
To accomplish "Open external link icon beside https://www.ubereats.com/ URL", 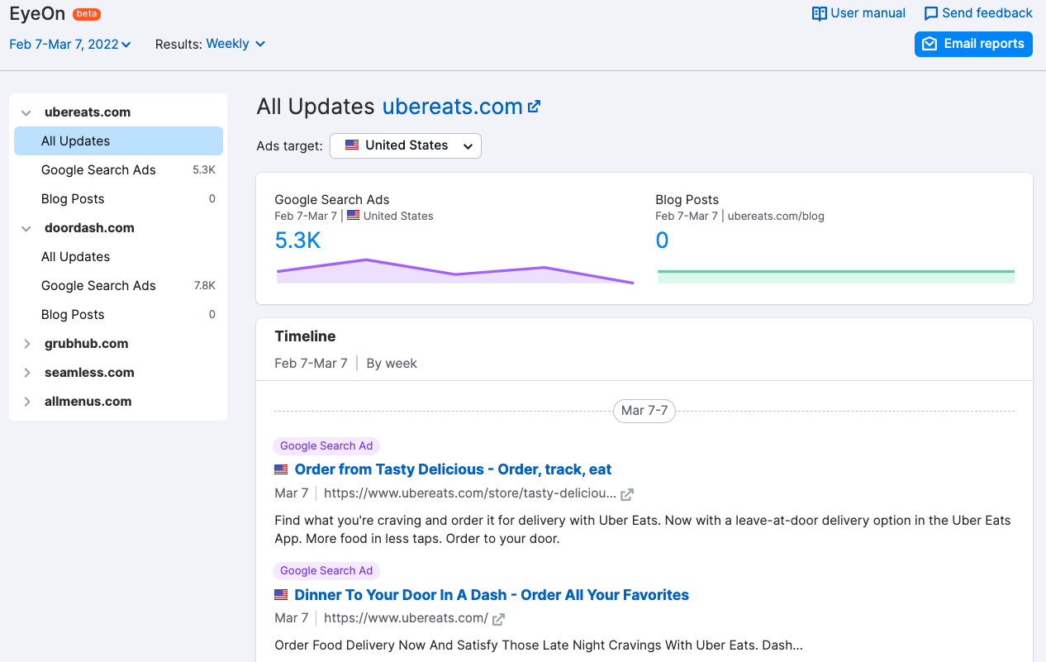I will 499,619.
